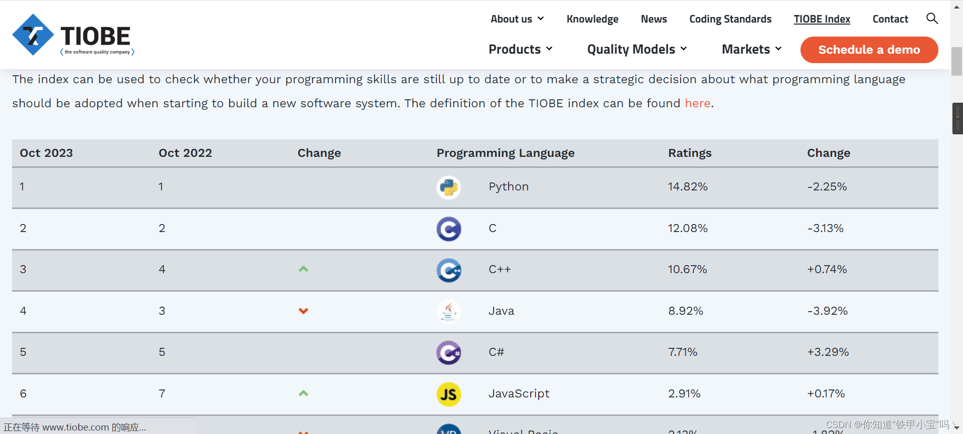This screenshot has height=434, width=963.
Task: Click the JavaScript JS logo icon
Action: tap(448, 394)
